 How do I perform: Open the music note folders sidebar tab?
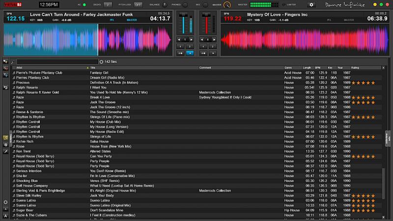pos(5,138)
